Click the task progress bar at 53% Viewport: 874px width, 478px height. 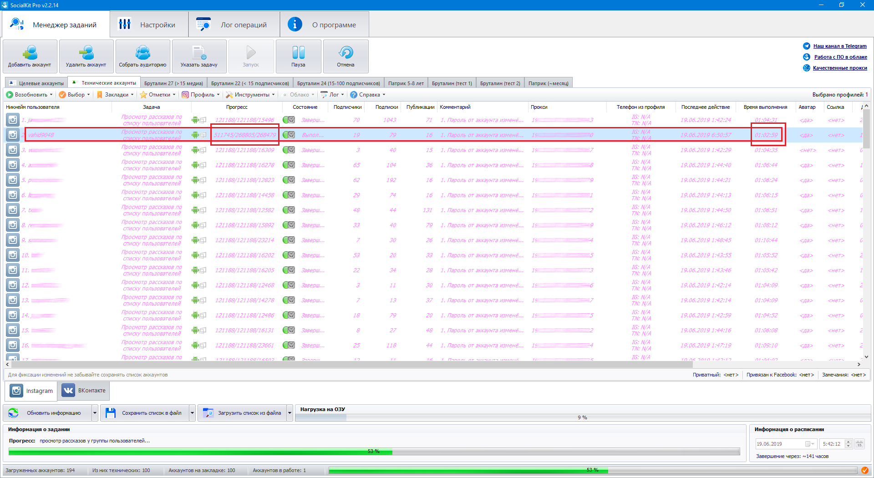click(x=374, y=451)
